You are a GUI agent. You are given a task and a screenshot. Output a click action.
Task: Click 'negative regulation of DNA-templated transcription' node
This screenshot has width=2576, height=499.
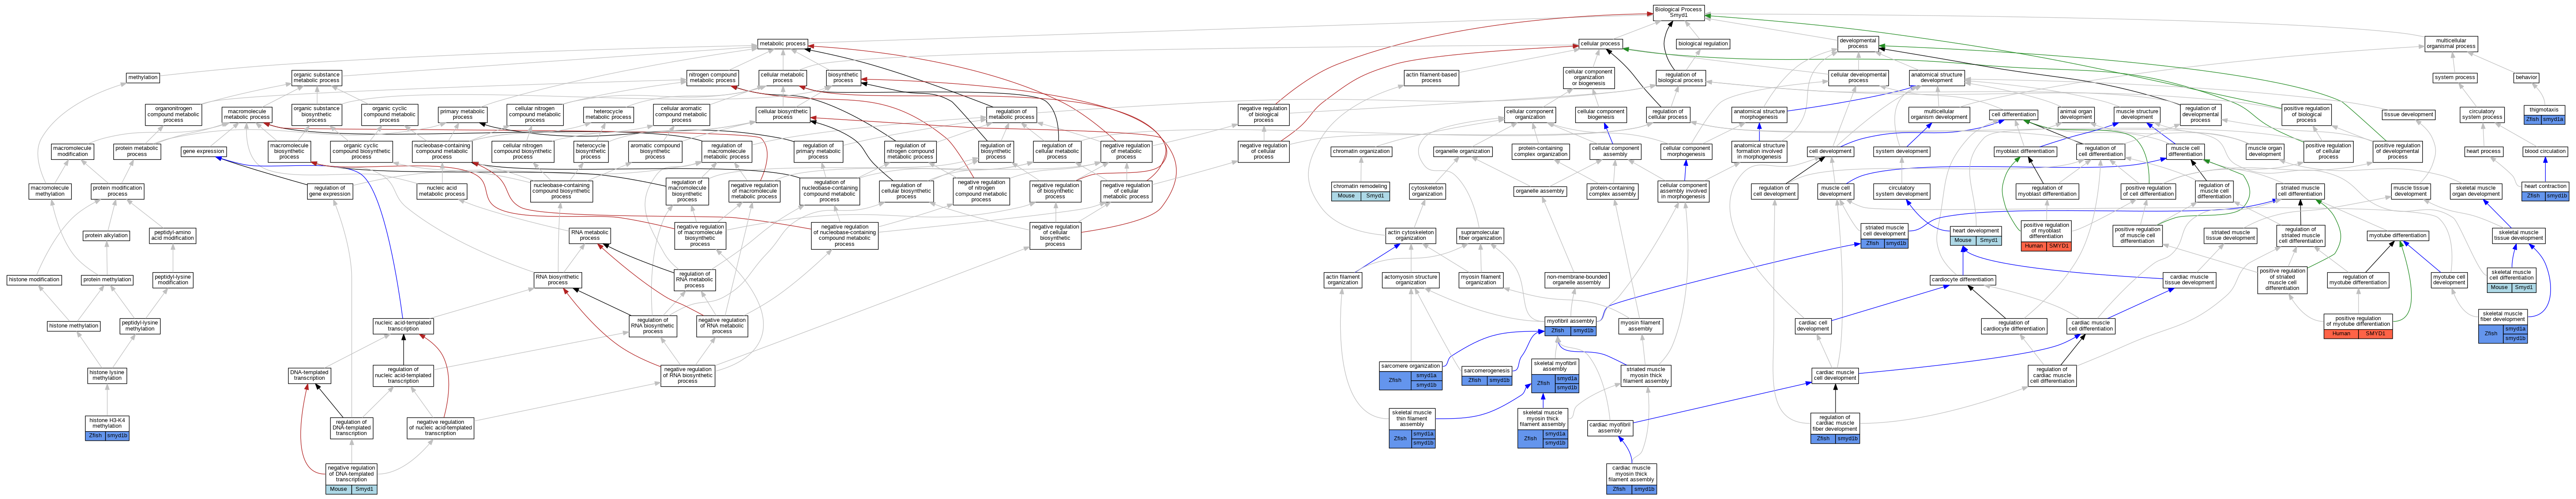point(352,474)
